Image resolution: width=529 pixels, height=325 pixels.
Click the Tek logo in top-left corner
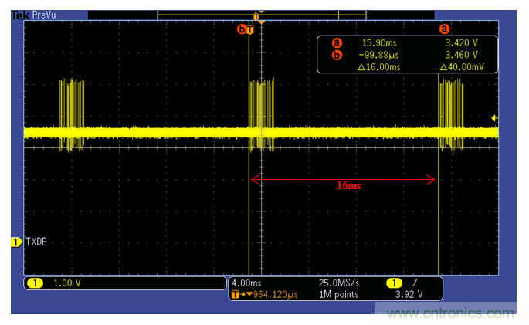click(19, 15)
